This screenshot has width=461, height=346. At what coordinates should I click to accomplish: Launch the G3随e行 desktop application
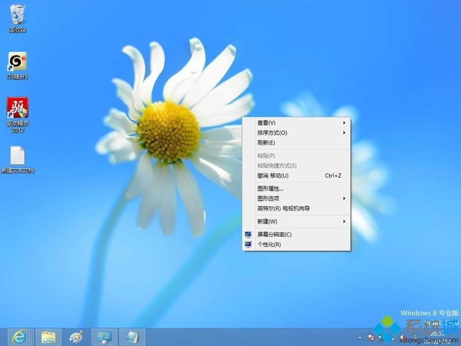point(16,62)
